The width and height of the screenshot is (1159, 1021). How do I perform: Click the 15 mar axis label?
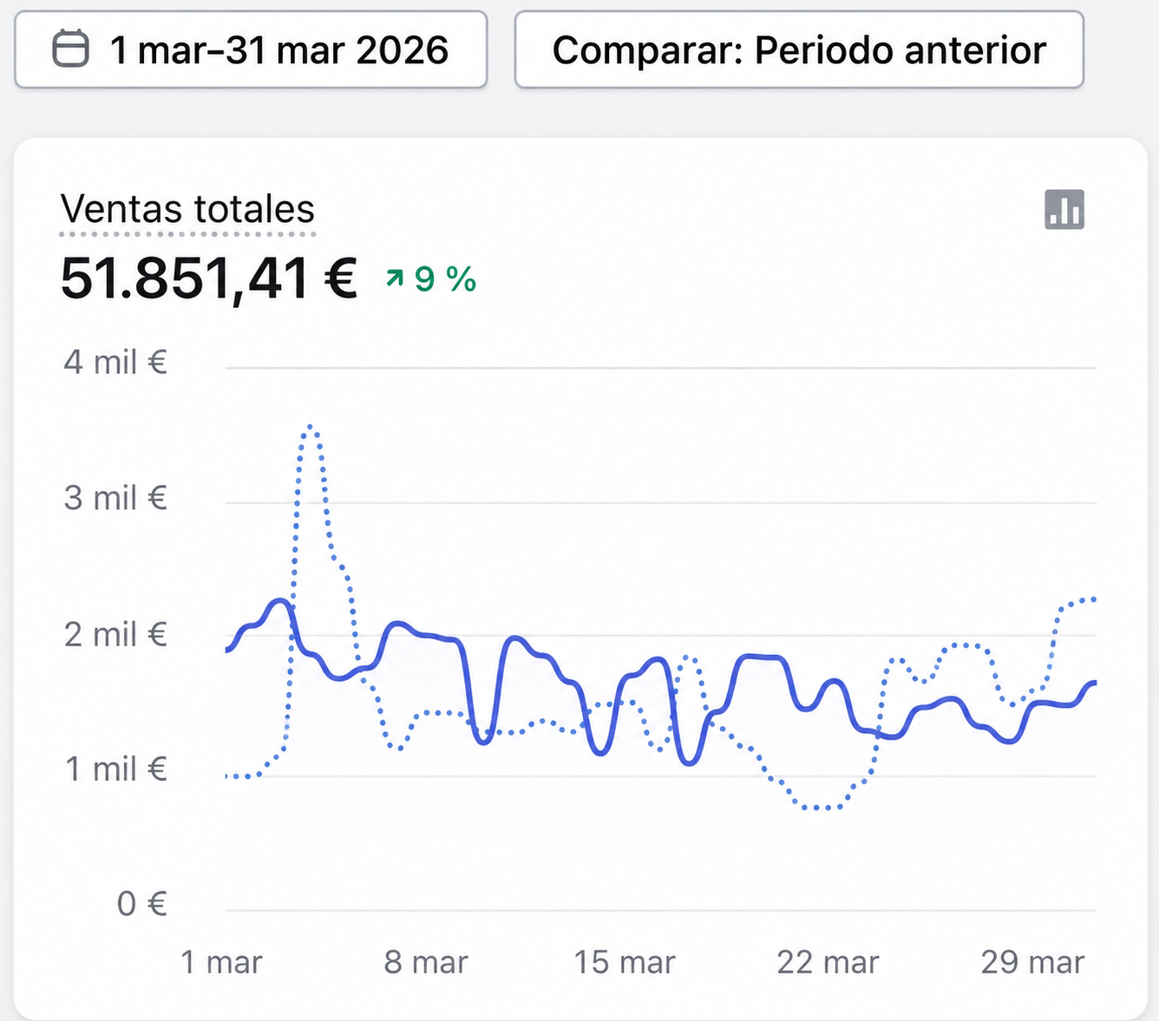[x=625, y=962]
